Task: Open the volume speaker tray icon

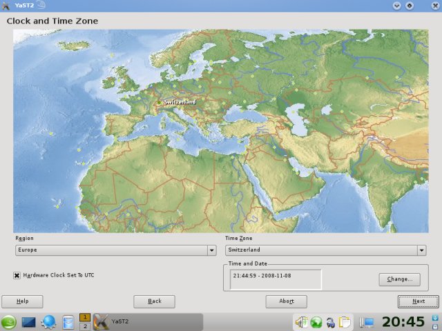Action: (x=301, y=322)
